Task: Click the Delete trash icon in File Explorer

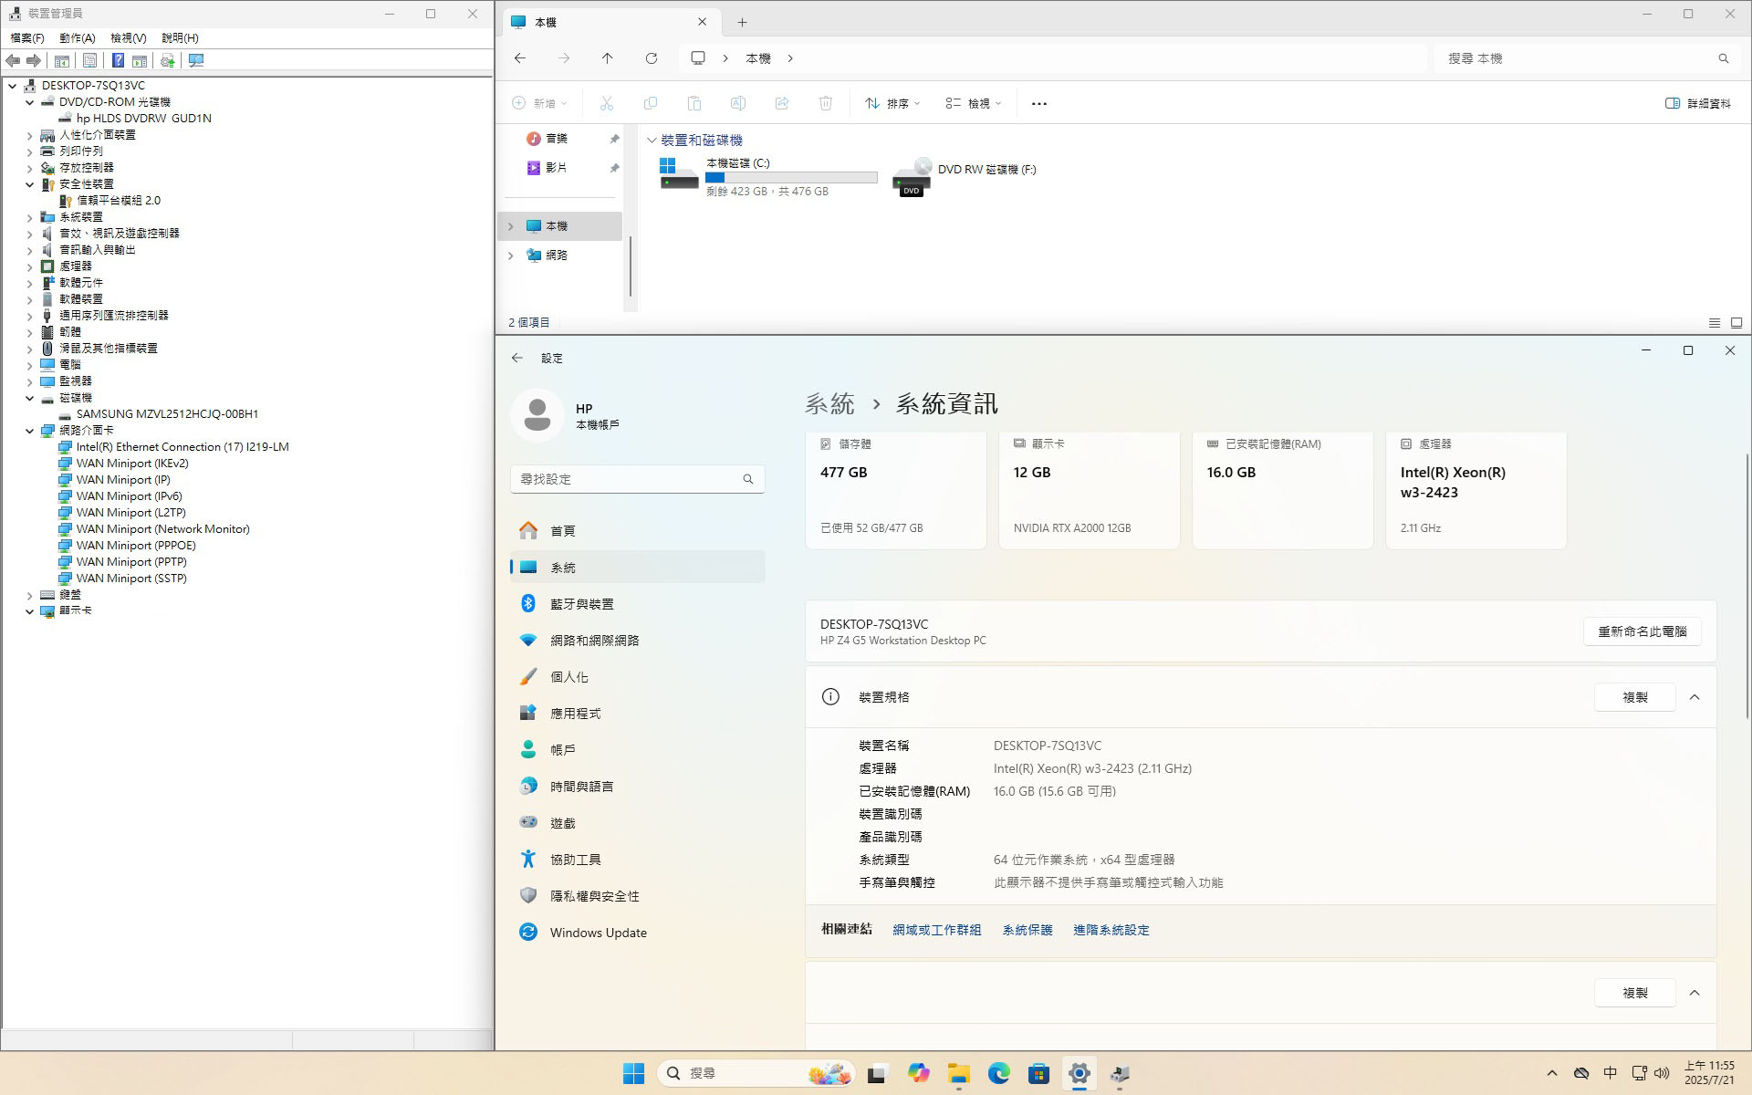Action: click(826, 103)
